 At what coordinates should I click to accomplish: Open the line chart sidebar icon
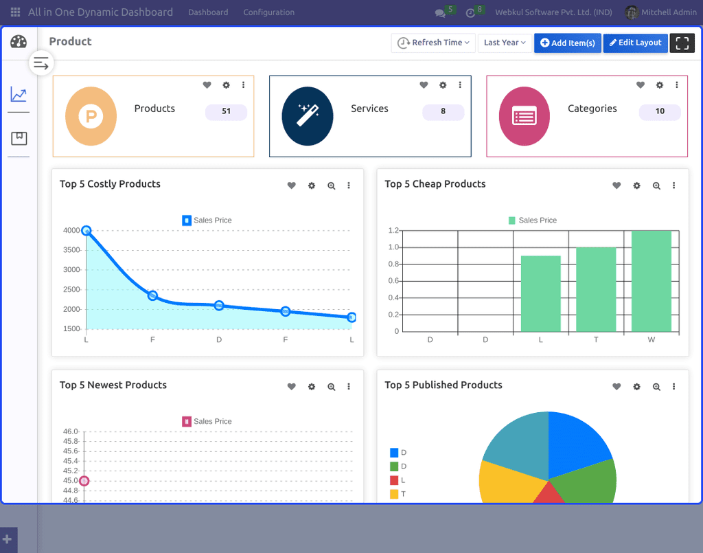19,95
